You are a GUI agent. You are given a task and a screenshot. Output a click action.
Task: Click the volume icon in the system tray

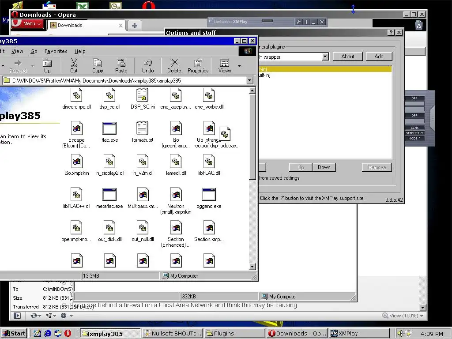pos(400,333)
